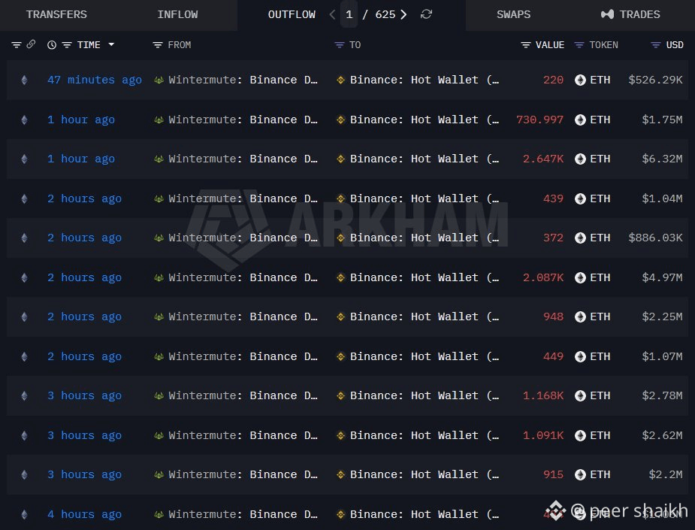
Task: Click Ethereum chain icon on the $2.62M row
Action: (24, 435)
